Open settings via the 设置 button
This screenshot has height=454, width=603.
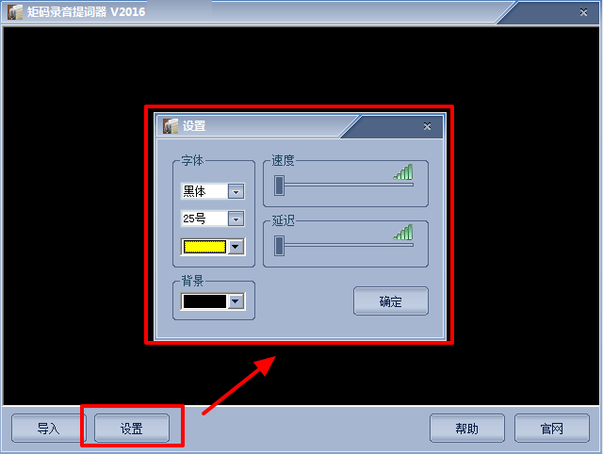coord(132,428)
